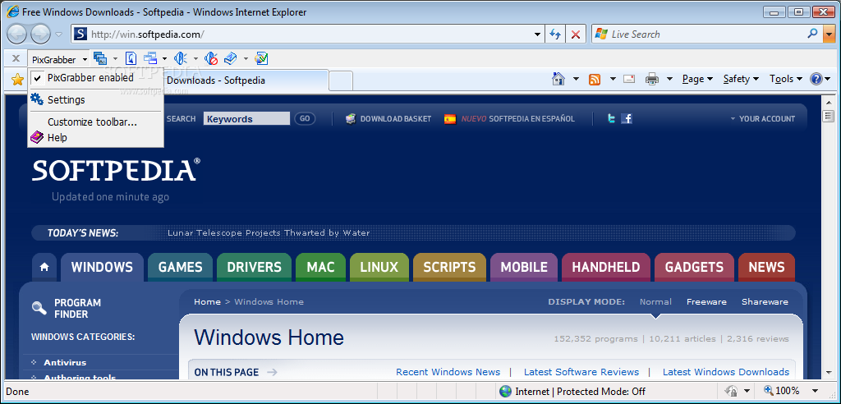Expand the Print button dropdown arrow
Screen dimensions: 841x404
[x=669, y=79]
